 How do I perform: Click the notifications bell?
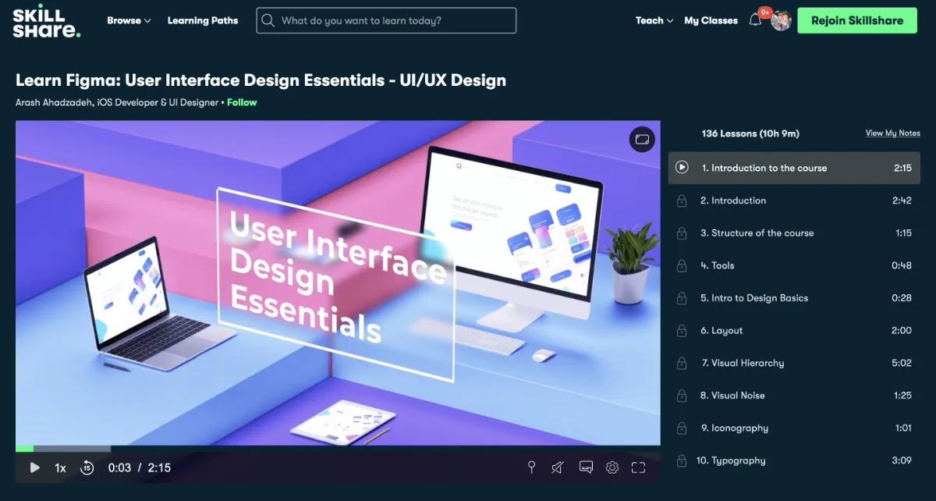point(754,20)
